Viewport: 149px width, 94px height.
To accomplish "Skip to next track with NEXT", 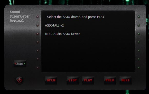I will tap(125, 80).
